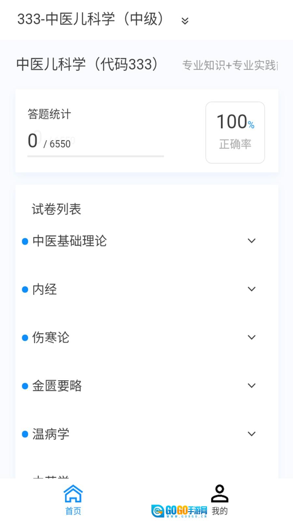The height and width of the screenshot is (521, 293).
Task: Tap the 专业知识+专业实践 subtitle text
Action: pos(230,65)
